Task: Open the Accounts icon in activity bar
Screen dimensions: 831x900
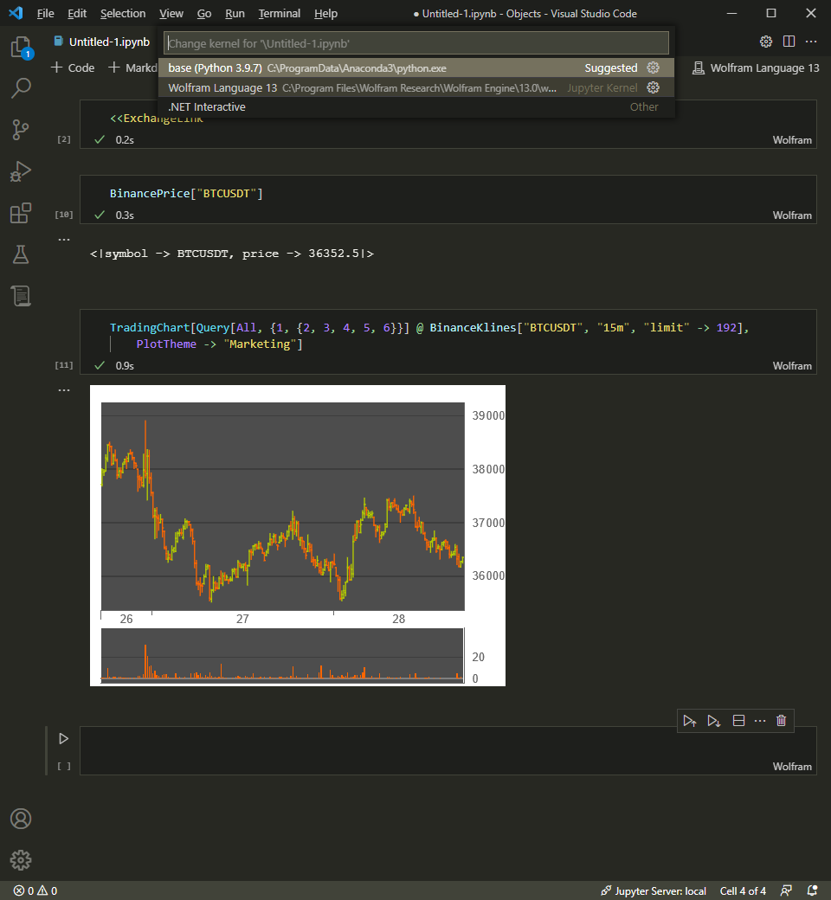Action: pyautogui.click(x=21, y=819)
